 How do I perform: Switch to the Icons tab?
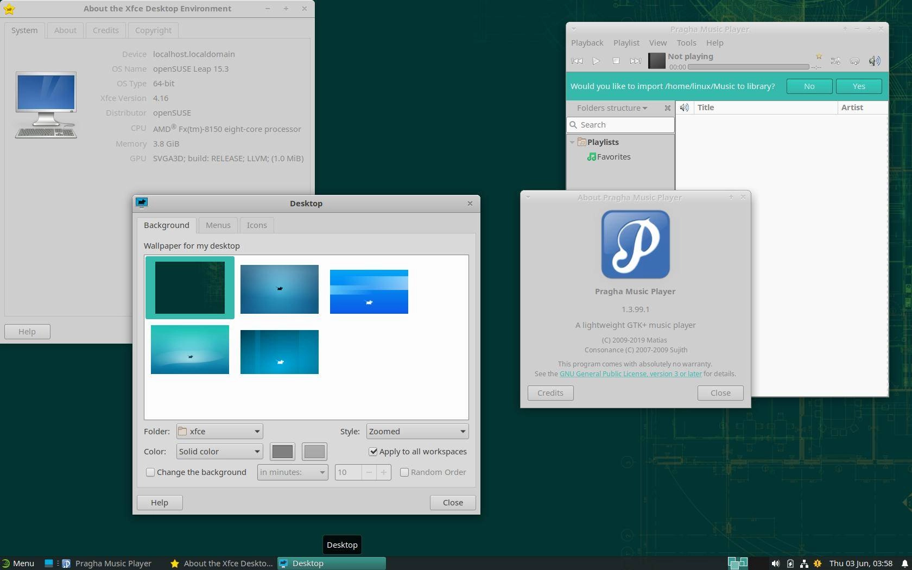257,225
